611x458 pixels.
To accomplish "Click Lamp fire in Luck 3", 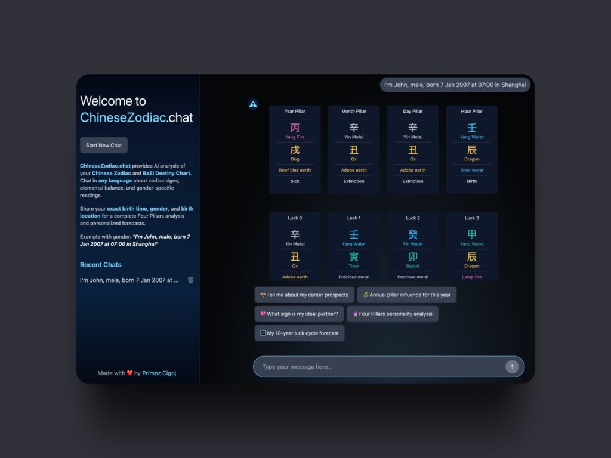I will (x=472, y=277).
